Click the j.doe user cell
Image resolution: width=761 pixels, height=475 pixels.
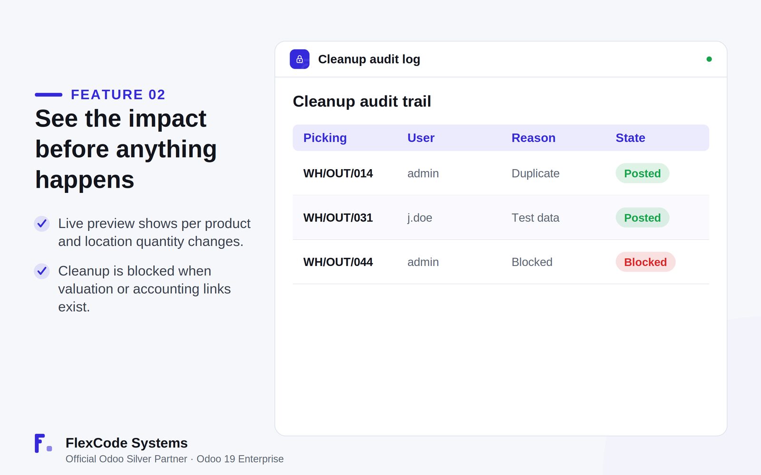pos(420,218)
